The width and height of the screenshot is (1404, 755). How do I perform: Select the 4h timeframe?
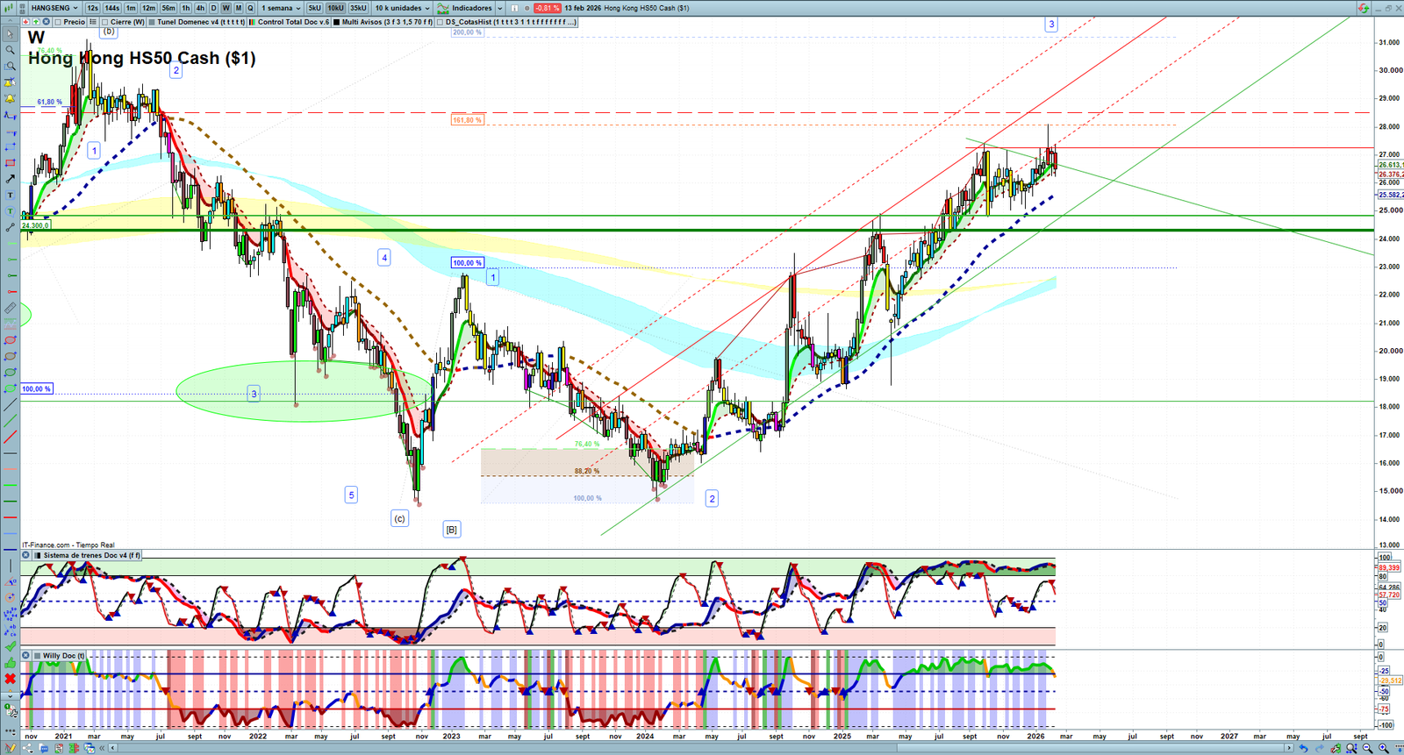(x=200, y=8)
